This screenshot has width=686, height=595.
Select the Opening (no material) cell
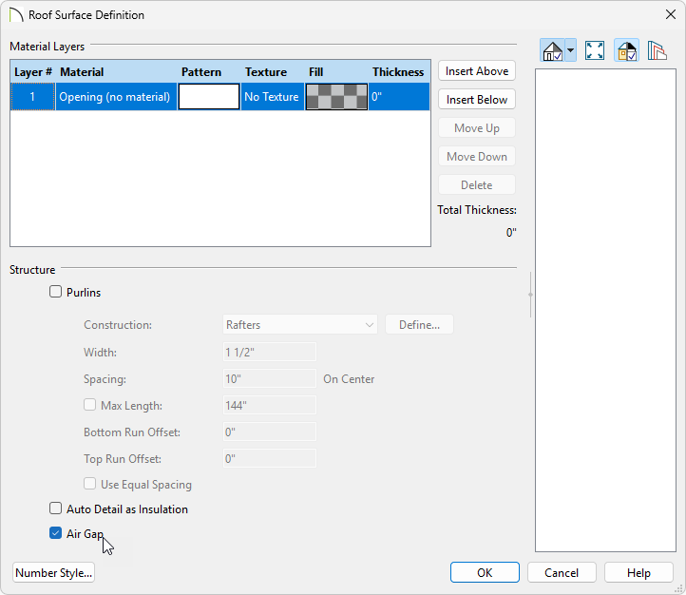click(x=115, y=97)
